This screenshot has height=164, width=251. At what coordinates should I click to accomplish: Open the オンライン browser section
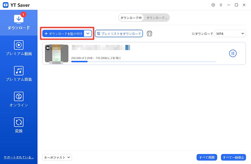click(19, 99)
